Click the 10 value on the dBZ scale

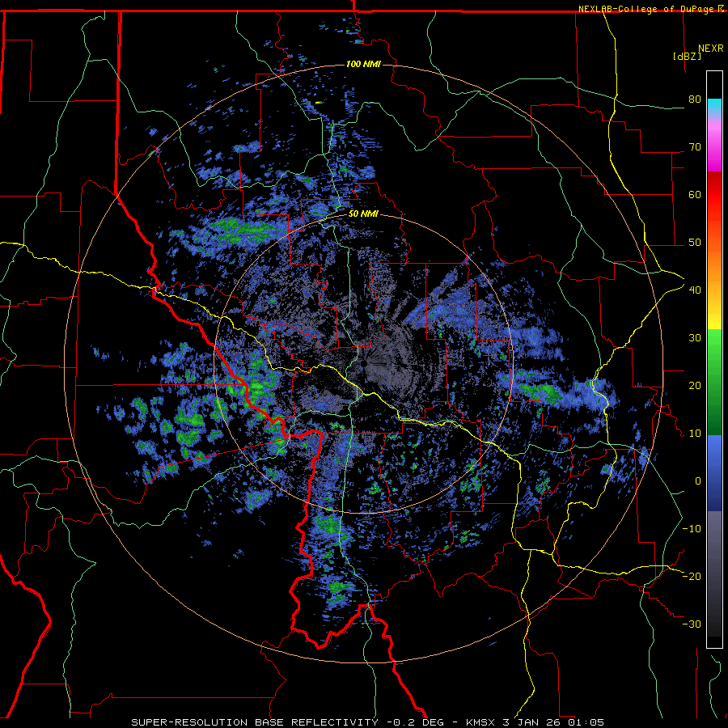click(695, 434)
